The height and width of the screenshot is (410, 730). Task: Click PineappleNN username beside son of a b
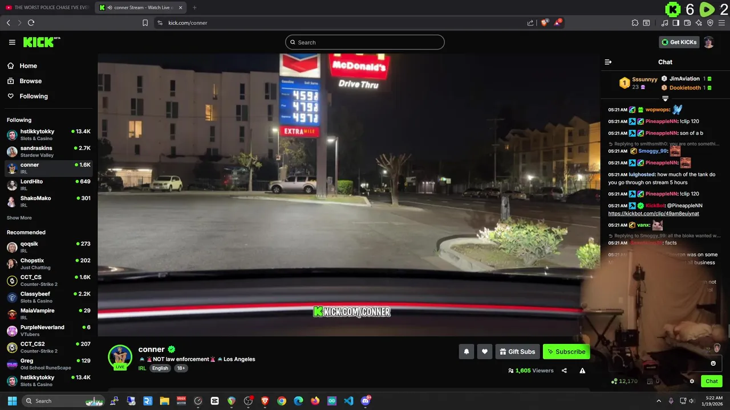(662, 133)
